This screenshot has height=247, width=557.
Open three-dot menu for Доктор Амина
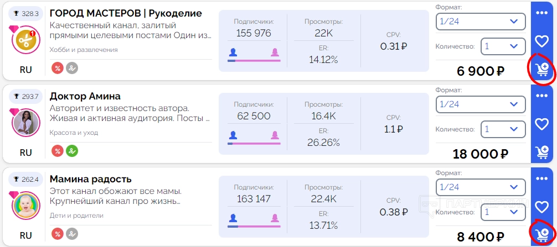coord(541,95)
